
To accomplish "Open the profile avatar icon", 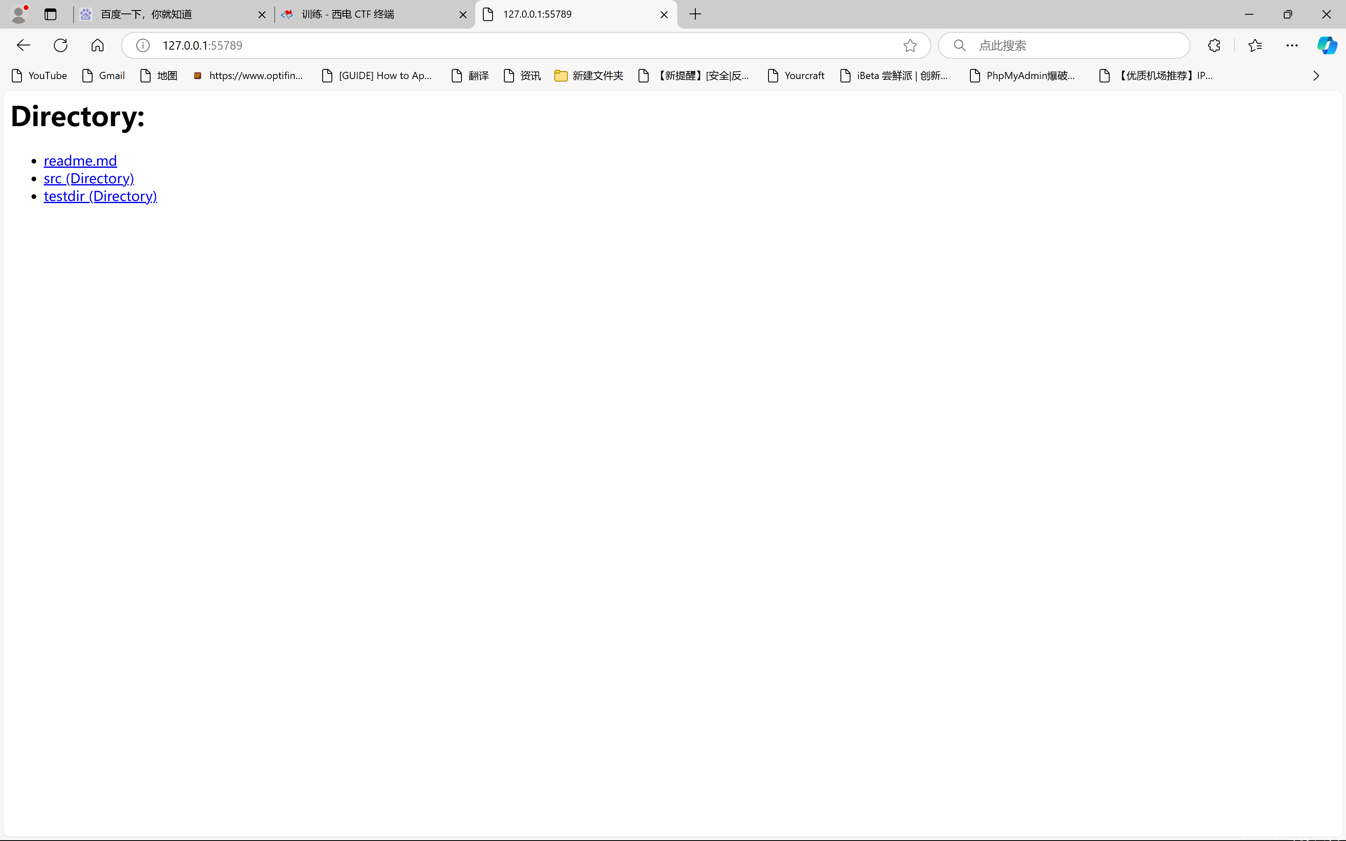I will coord(19,14).
